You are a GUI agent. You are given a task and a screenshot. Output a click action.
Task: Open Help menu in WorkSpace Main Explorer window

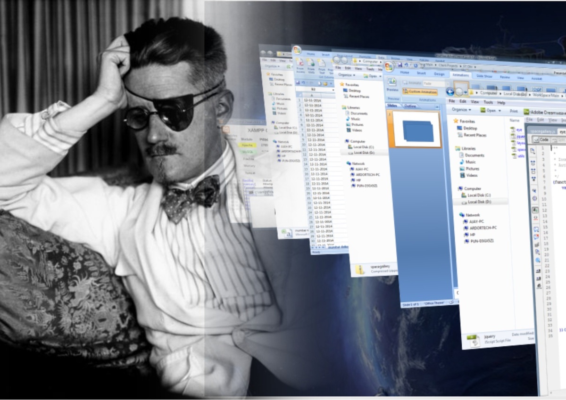tap(501, 103)
